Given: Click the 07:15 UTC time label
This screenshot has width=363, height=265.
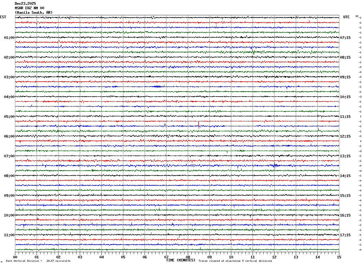Looking at the screenshot, I should pyautogui.click(x=345, y=38).
